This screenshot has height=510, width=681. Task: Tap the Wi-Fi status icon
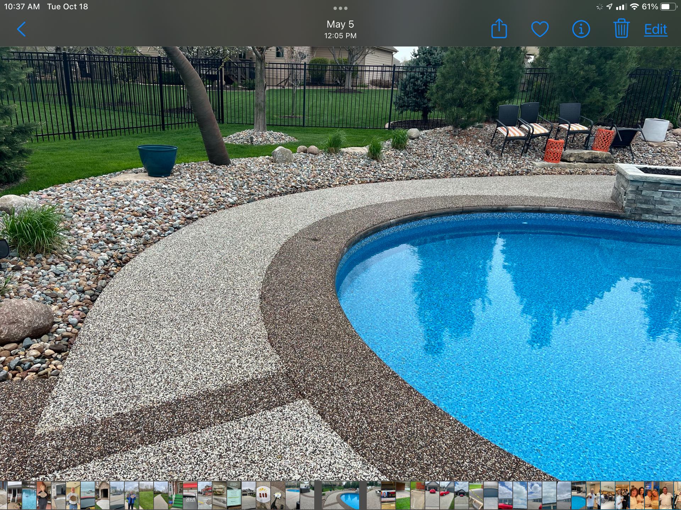pos(635,7)
